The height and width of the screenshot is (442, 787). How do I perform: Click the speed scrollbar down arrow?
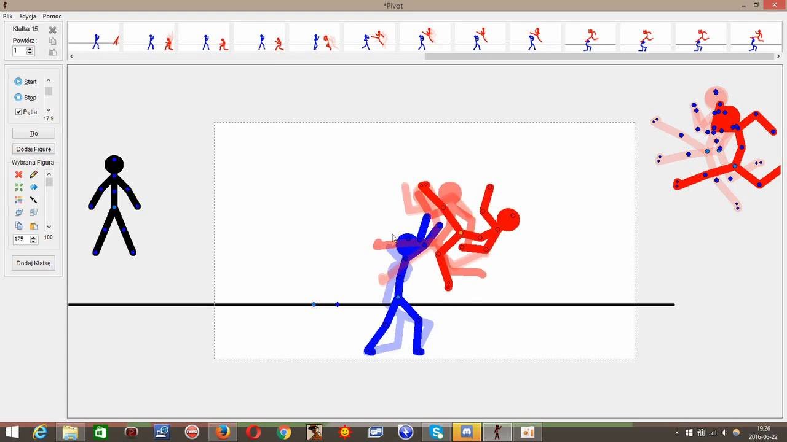point(49,110)
